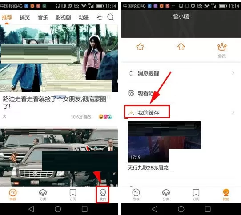241x215 pixels.
Task: Tap Android back button on right phone
Action: tap(154, 209)
